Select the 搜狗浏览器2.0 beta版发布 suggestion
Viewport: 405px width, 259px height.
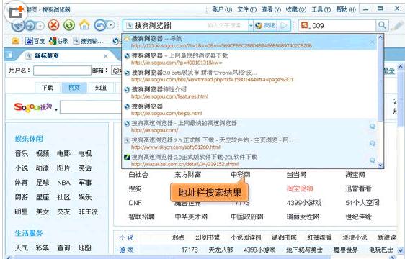pyautogui.click(x=249, y=76)
